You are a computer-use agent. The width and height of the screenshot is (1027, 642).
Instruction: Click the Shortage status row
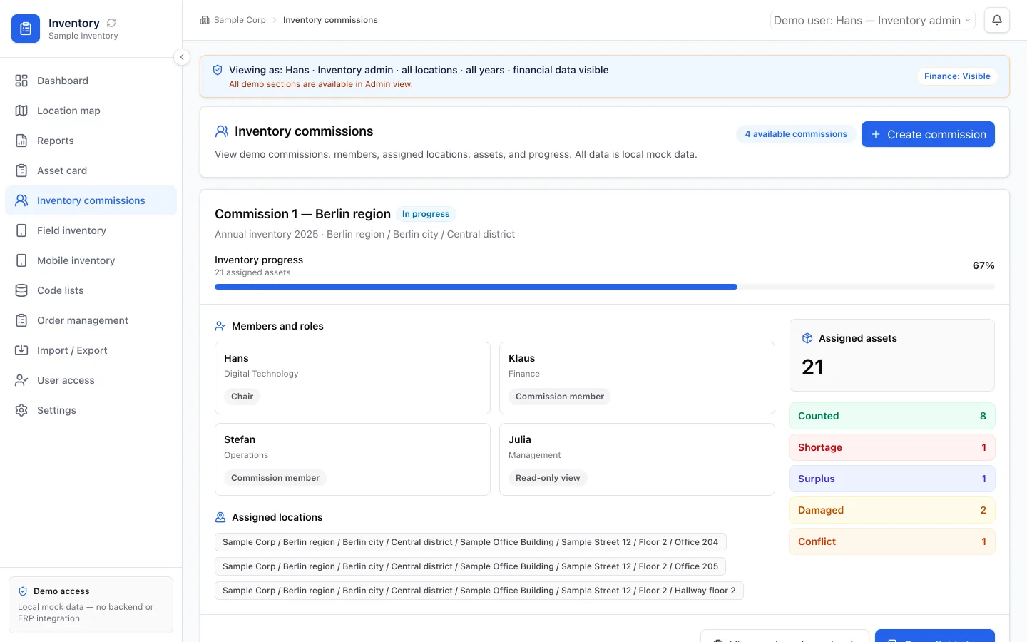click(x=892, y=447)
